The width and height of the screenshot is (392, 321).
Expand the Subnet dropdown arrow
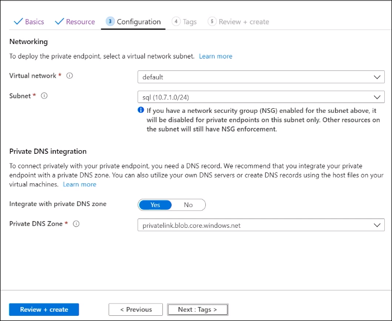377,97
